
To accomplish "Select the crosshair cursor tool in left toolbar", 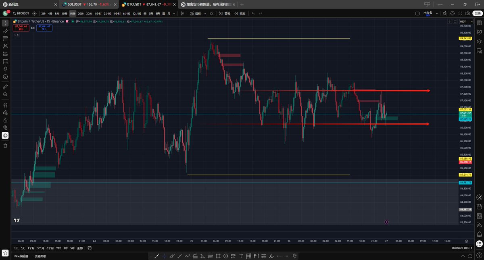I will [5, 23].
